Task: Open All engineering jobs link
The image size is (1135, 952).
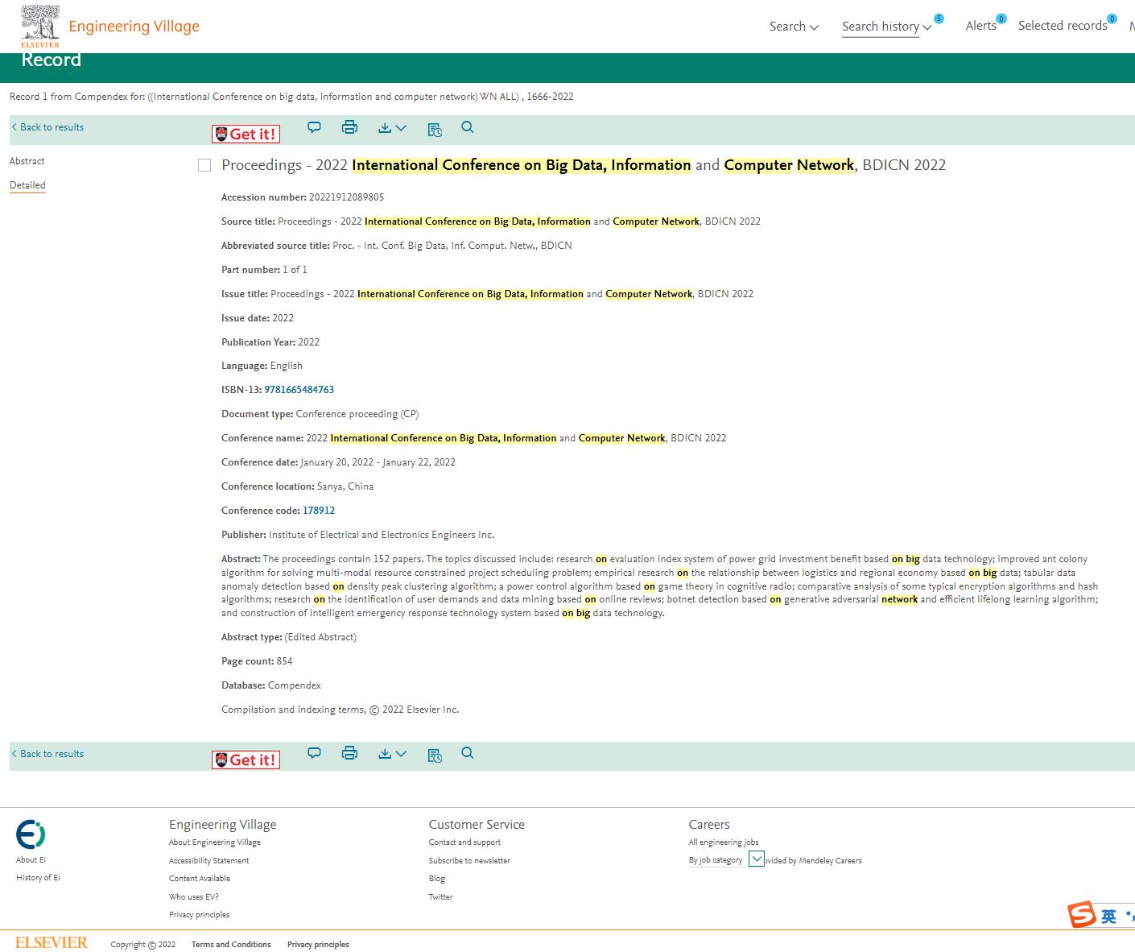Action: [x=724, y=842]
